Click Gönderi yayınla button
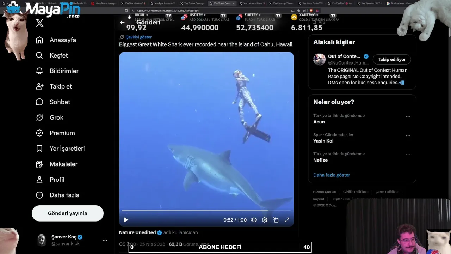451x254 pixels. pos(68,213)
